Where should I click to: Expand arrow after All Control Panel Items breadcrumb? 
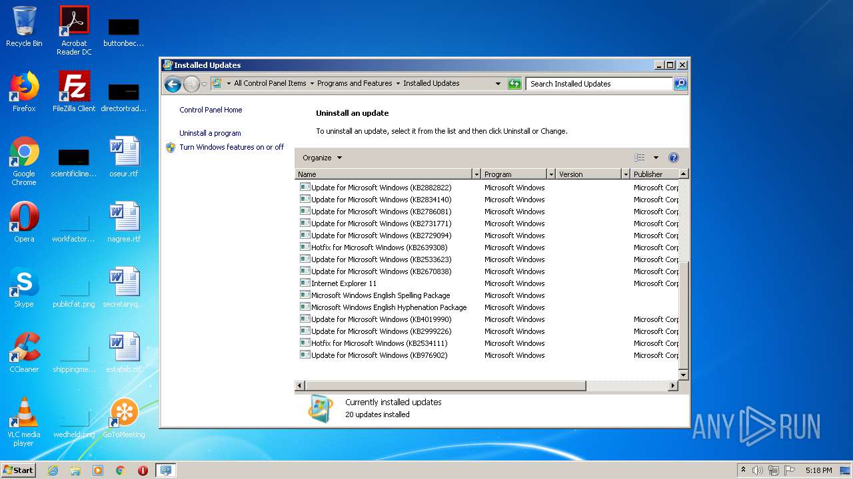click(312, 84)
